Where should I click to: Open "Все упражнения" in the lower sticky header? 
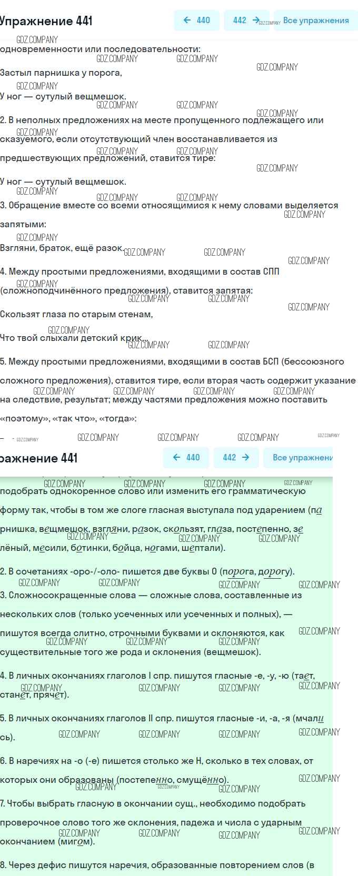pyautogui.click(x=302, y=458)
